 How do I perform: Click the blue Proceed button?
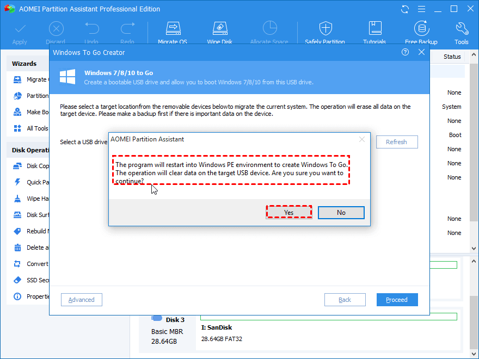tap(397, 300)
